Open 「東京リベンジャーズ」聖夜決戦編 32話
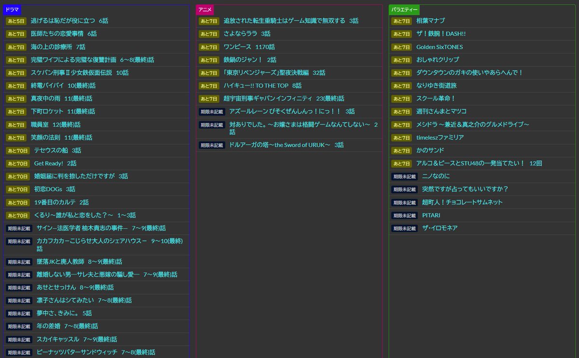The width and height of the screenshot is (579, 358). click(275, 73)
